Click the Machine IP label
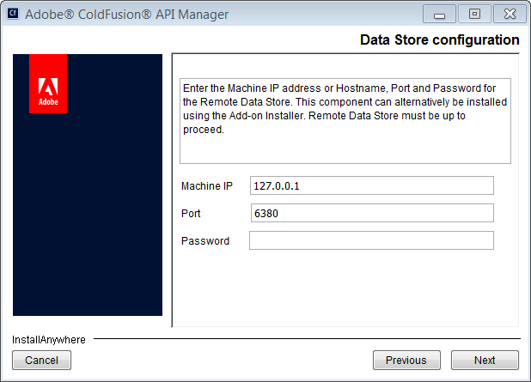Image resolution: width=531 pixels, height=382 pixels. [x=207, y=186]
